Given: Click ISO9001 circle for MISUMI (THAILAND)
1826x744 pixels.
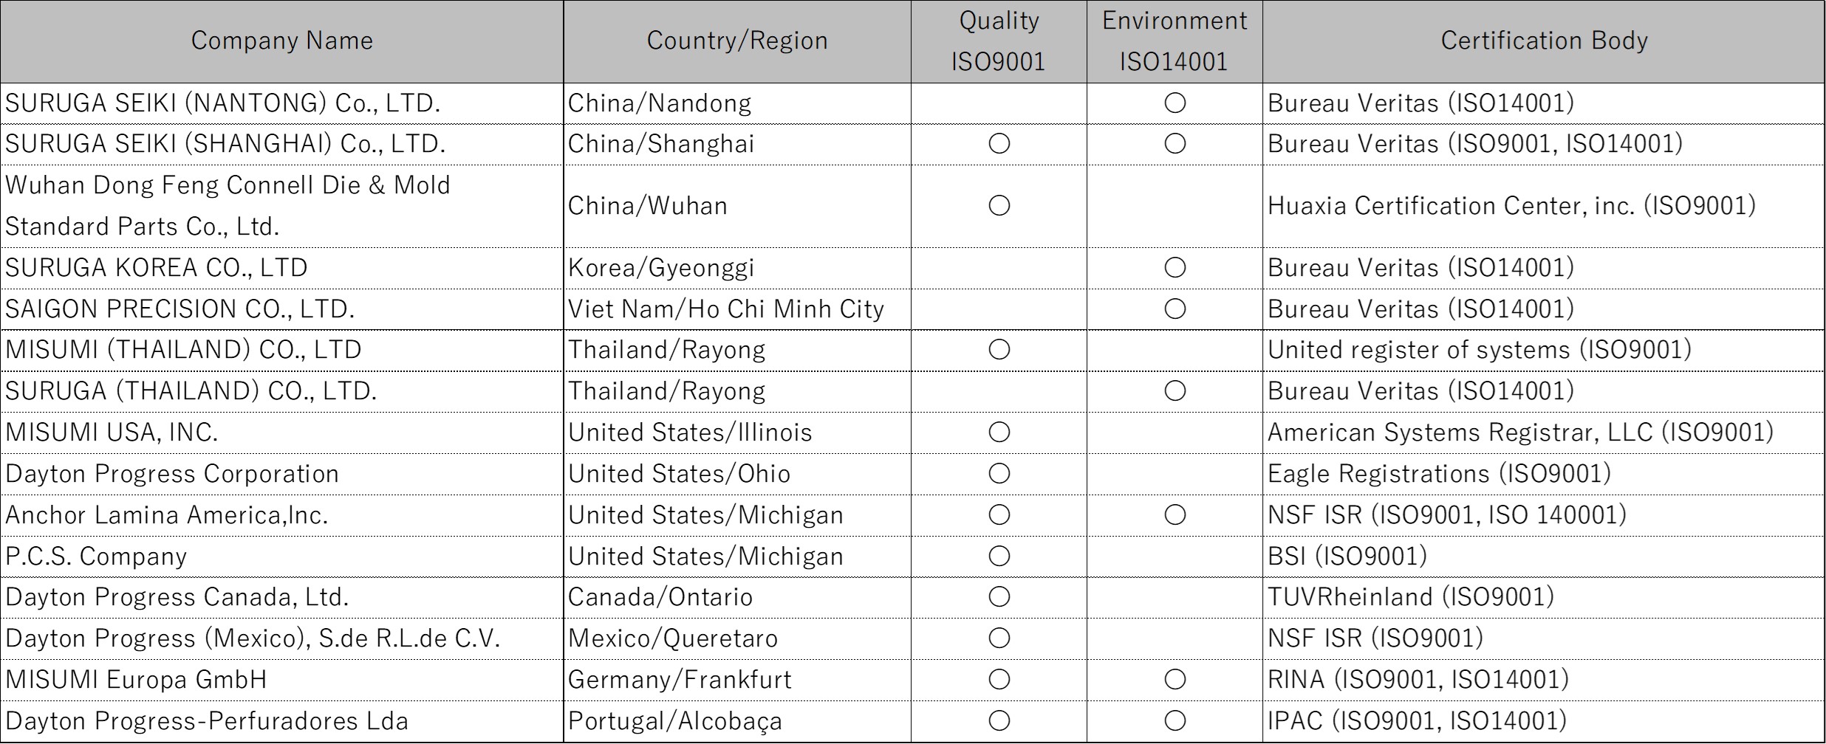Looking at the screenshot, I should click(x=999, y=349).
